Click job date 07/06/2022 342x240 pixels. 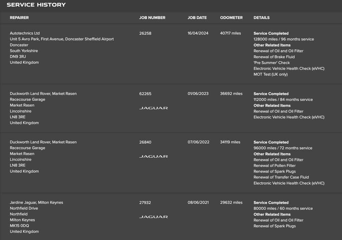click(x=198, y=142)
